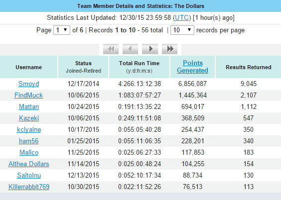Viewport: 281px width, 200px height.
Task: View Althea.Dollars member profile
Action: 29,164
